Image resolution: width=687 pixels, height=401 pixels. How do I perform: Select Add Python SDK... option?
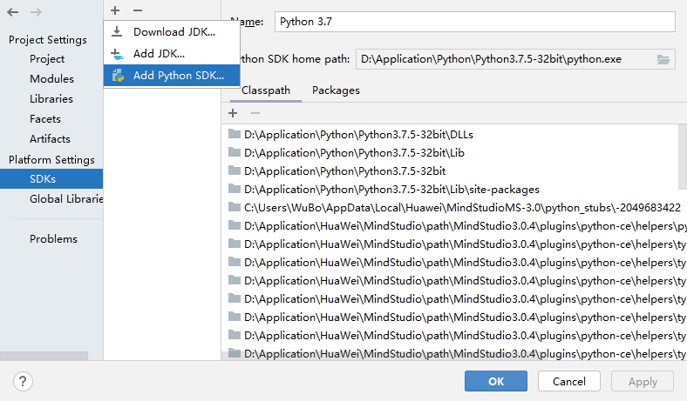178,75
